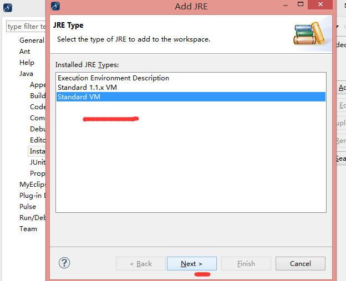Image resolution: width=346 pixels, height=281 pixels.
Task: Open Team in Preferences tree
Action: 28,229
